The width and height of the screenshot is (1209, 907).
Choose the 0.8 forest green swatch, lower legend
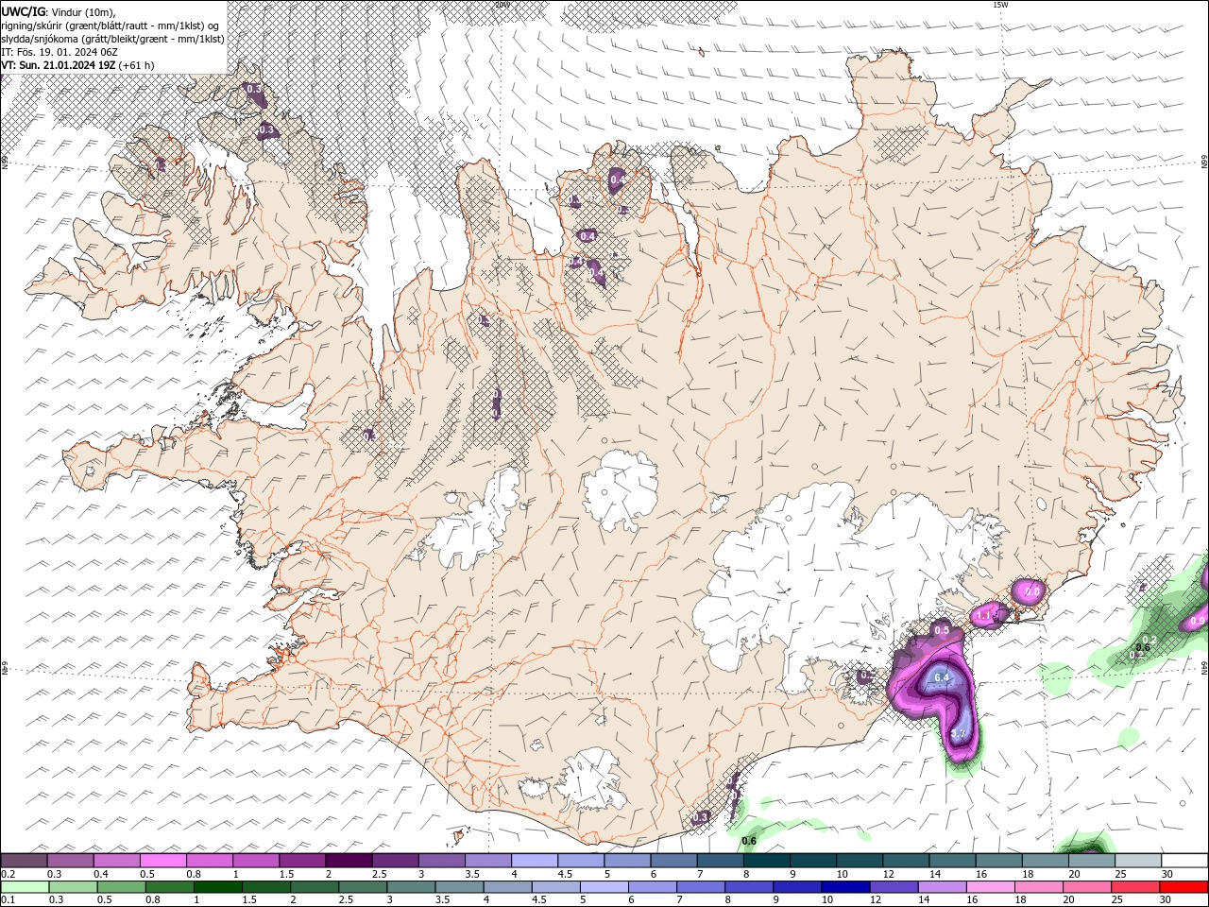[x=169, y=887]
